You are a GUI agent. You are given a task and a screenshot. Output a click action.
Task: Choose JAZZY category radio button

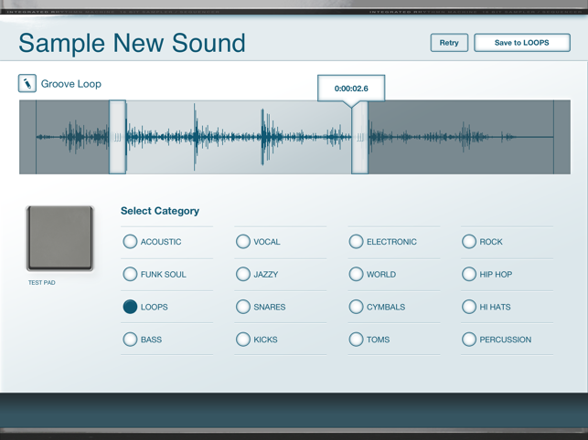243,275
